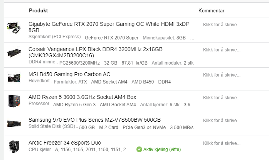The image size is (269, 160).
Task: Open the MSI B450 Gaming Pro Carbon AC link
Action: tap(69, 74)
